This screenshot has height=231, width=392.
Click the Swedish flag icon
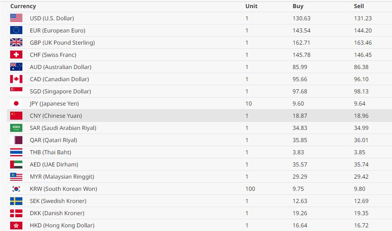coord(16,201)
